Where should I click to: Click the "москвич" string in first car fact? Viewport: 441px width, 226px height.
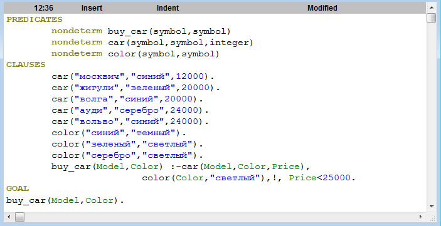[100, 76]
